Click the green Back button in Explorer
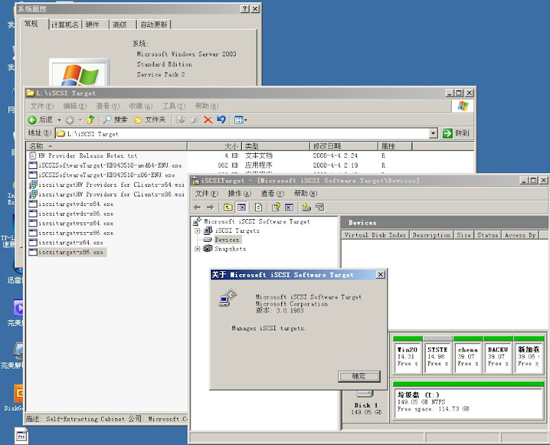The width and height of the screenshot is (550, 445). (32, 120)
